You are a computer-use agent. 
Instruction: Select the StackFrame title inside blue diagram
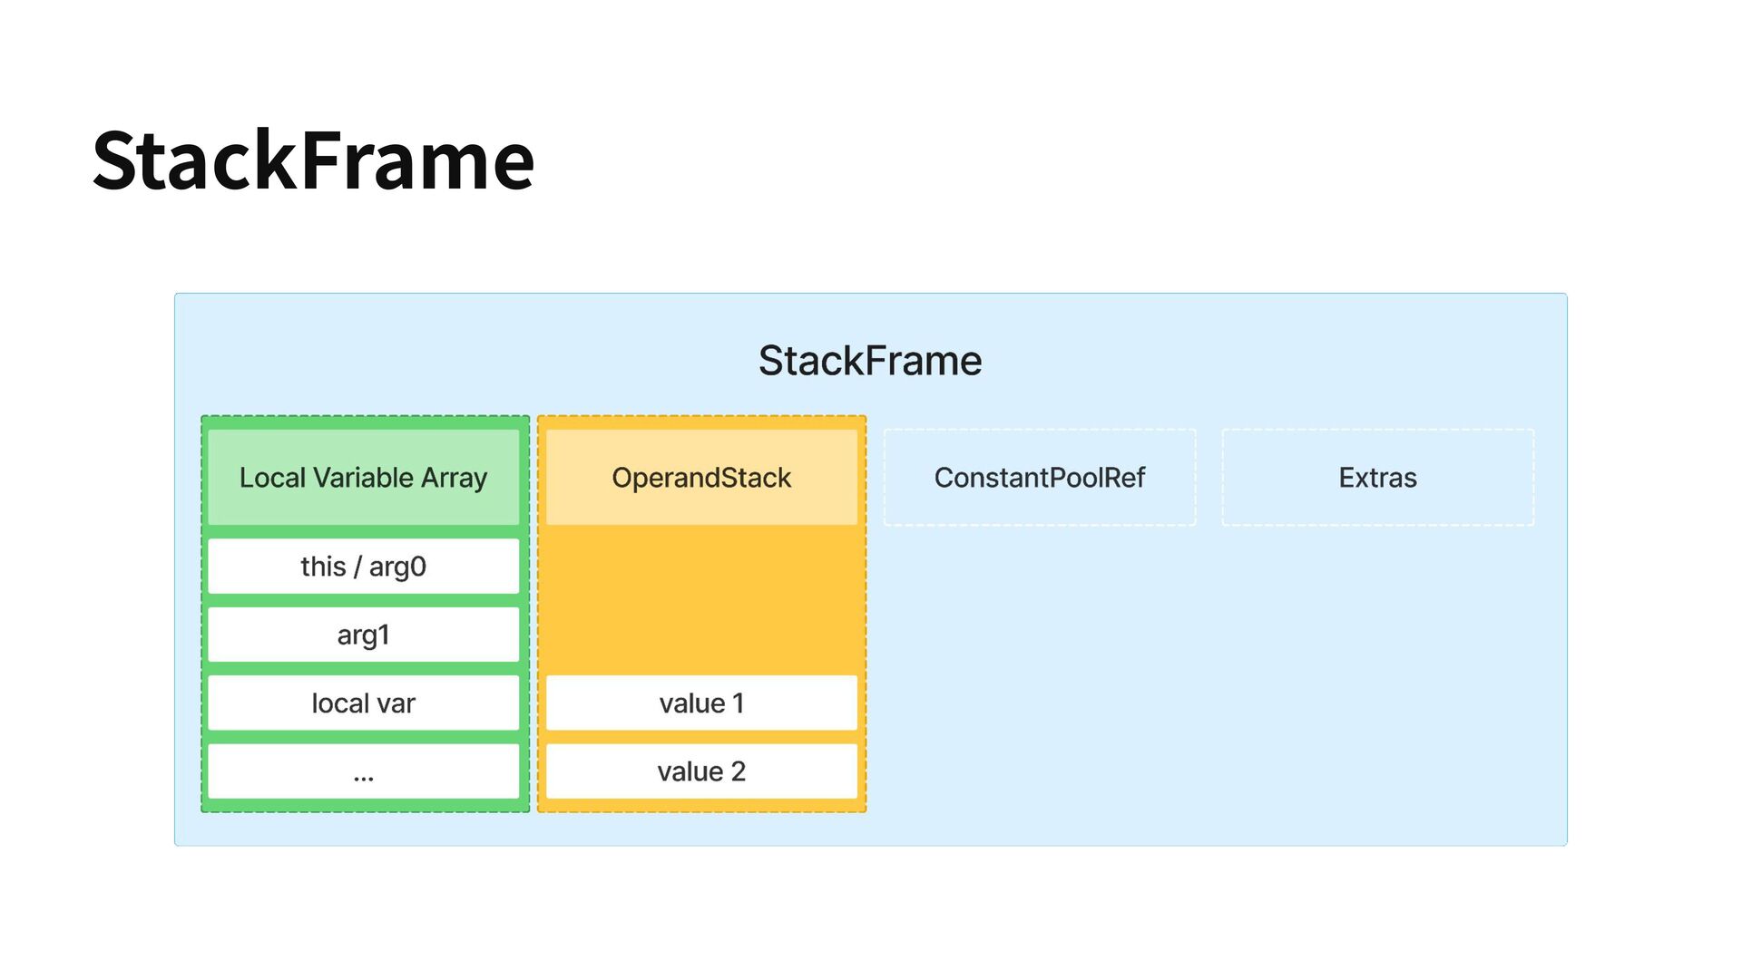[869, 361]
